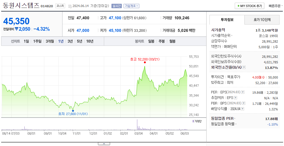The width and height of the screenshot is (284, 146).
Task: Click the 19.86배 PER value
Action: coord(258,93)
